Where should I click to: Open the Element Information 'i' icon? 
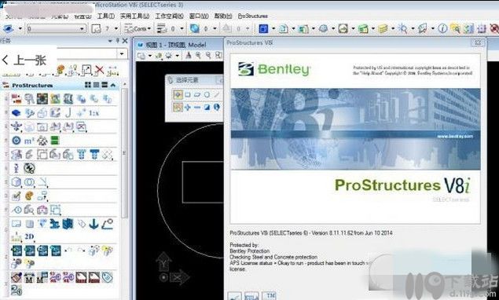(442, 28)
